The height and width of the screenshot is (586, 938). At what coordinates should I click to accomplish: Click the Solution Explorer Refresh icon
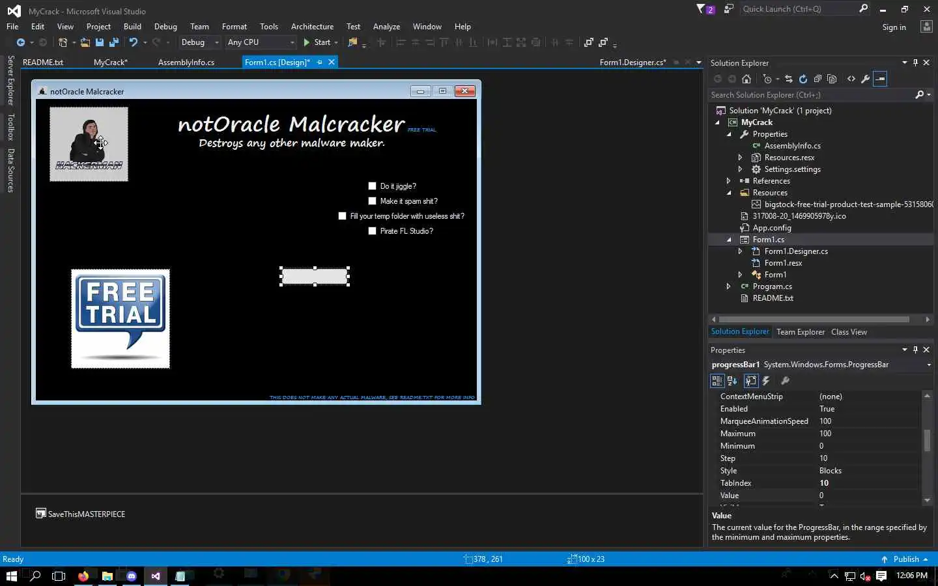[803, 79]
